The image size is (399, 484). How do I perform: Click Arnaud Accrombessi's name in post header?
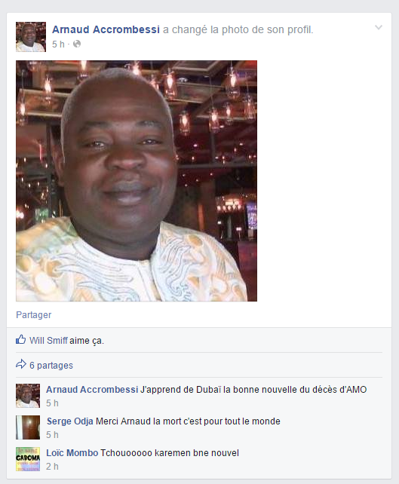click(x=106, y=29)
